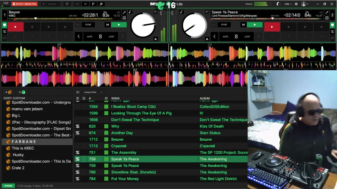
Task: Trigger the red cue point on deck 2
Action: [x=272, y=27]
